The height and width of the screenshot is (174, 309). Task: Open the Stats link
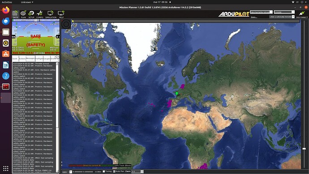click(253, 17)
